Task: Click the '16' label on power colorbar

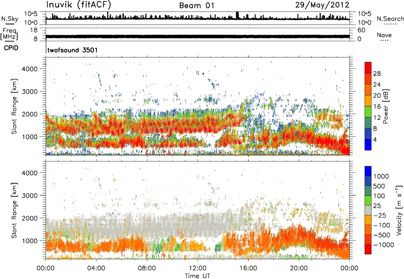Action: click(377, 107)
